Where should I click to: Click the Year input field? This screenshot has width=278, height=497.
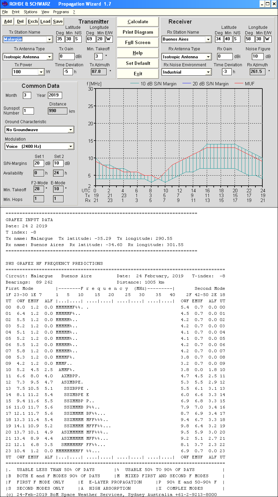coord(55,95)
